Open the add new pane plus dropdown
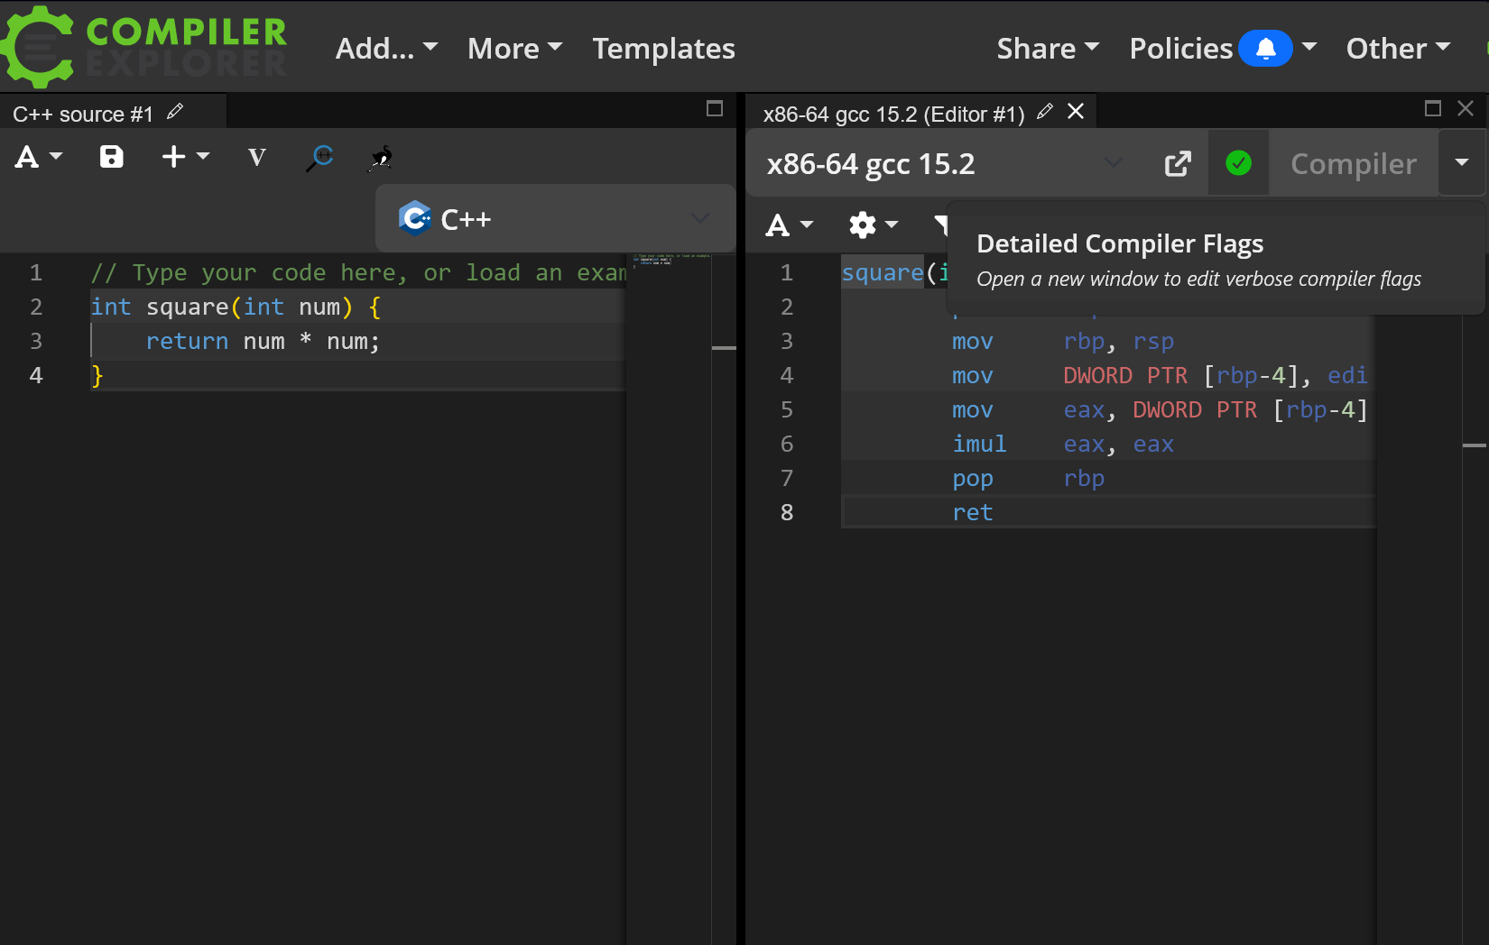This screenshot has height=945, width=1489. pyautogui.click(x=185, y=157)
